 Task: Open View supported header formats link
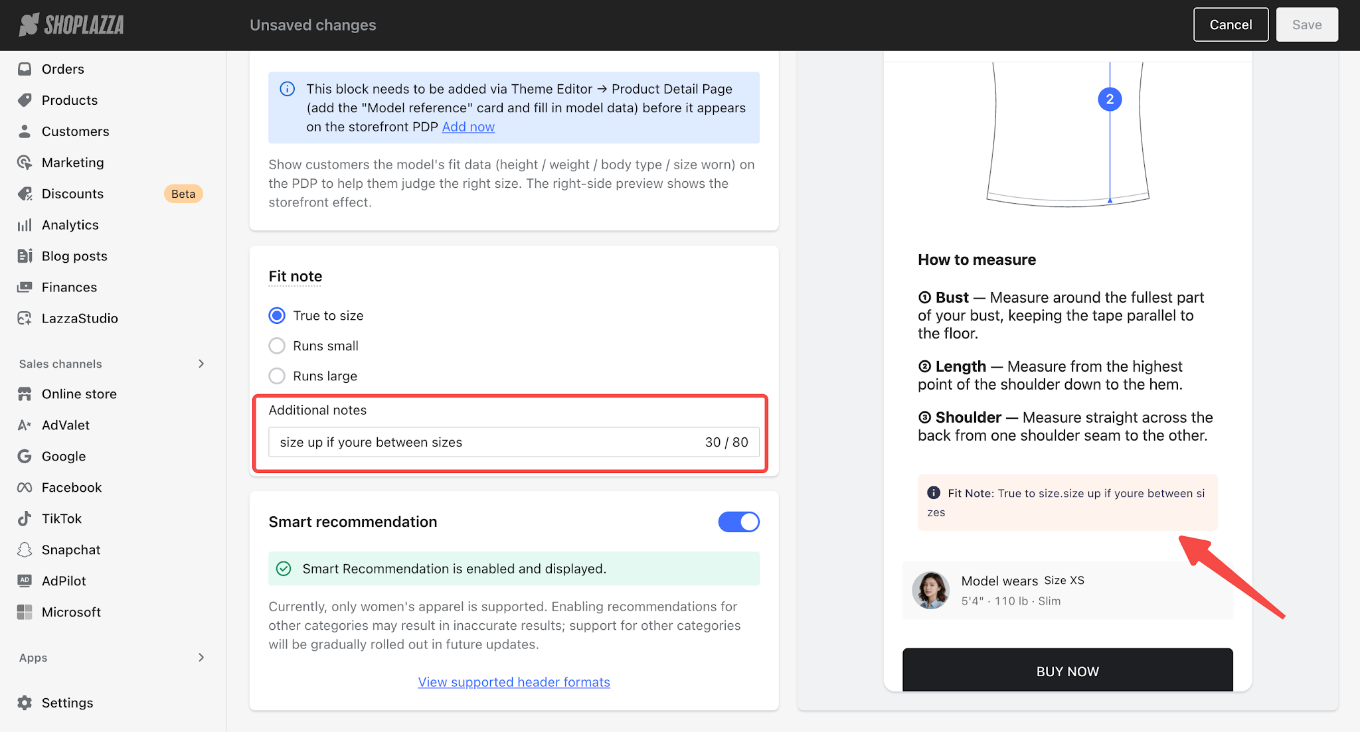pos(514,682)
